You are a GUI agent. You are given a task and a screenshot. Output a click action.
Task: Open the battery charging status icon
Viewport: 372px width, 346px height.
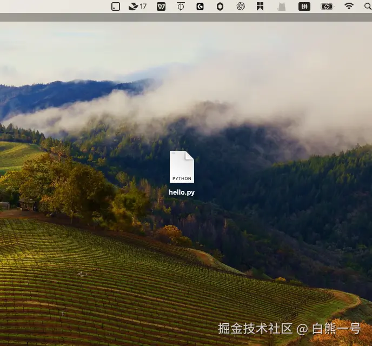coord(327,6)
